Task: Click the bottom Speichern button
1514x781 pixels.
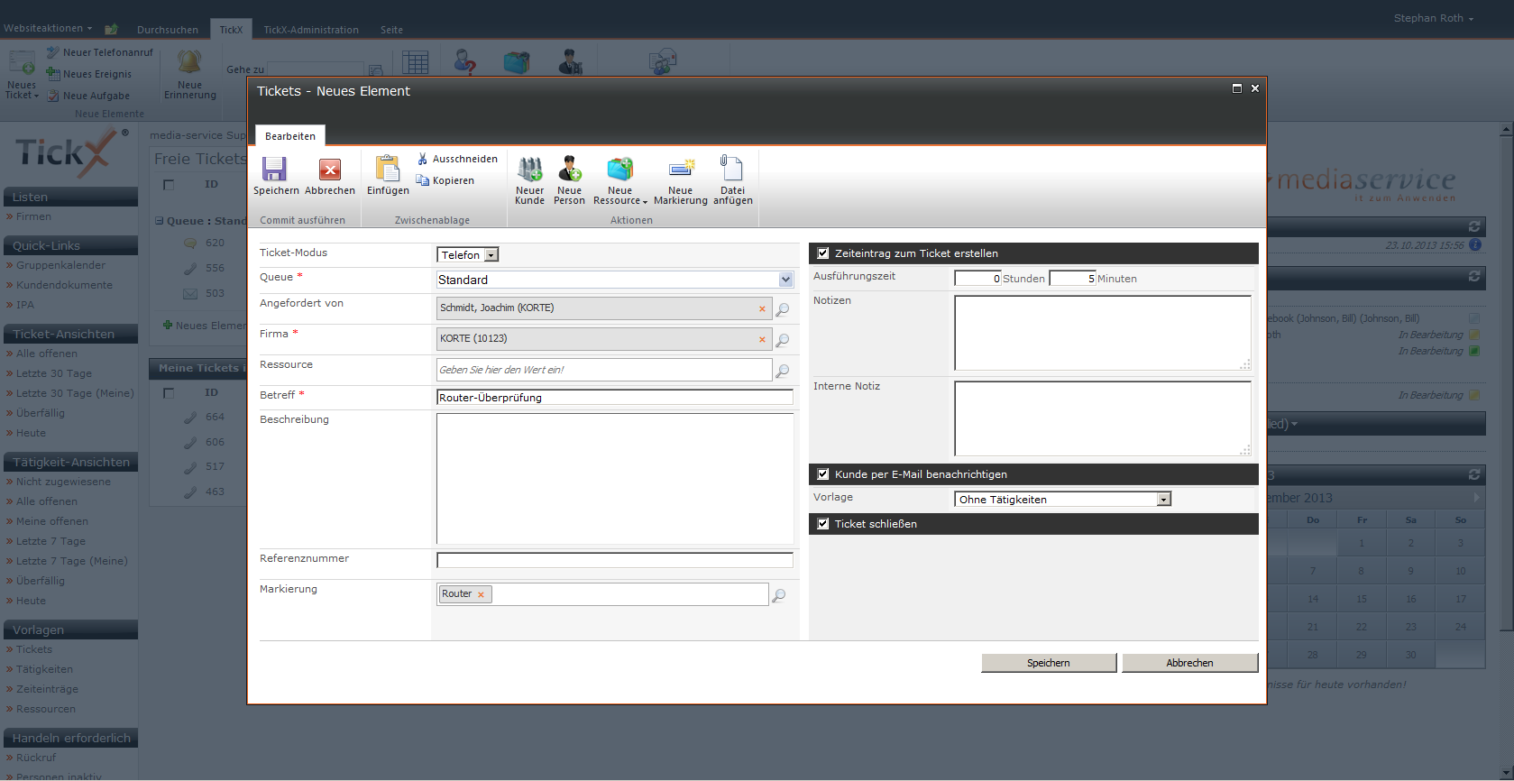Action: [x=1049, y=663]
